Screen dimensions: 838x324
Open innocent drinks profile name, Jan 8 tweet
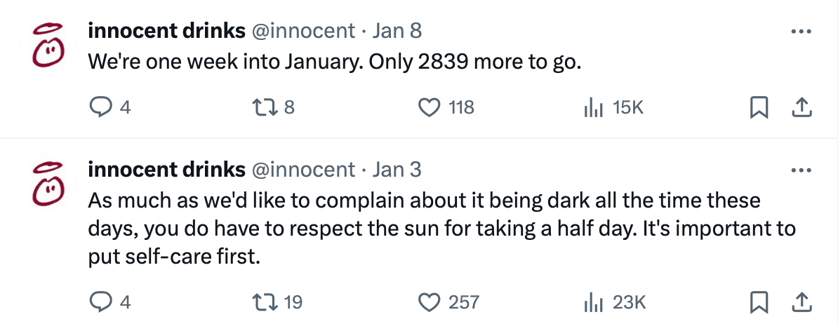point(166,31)
